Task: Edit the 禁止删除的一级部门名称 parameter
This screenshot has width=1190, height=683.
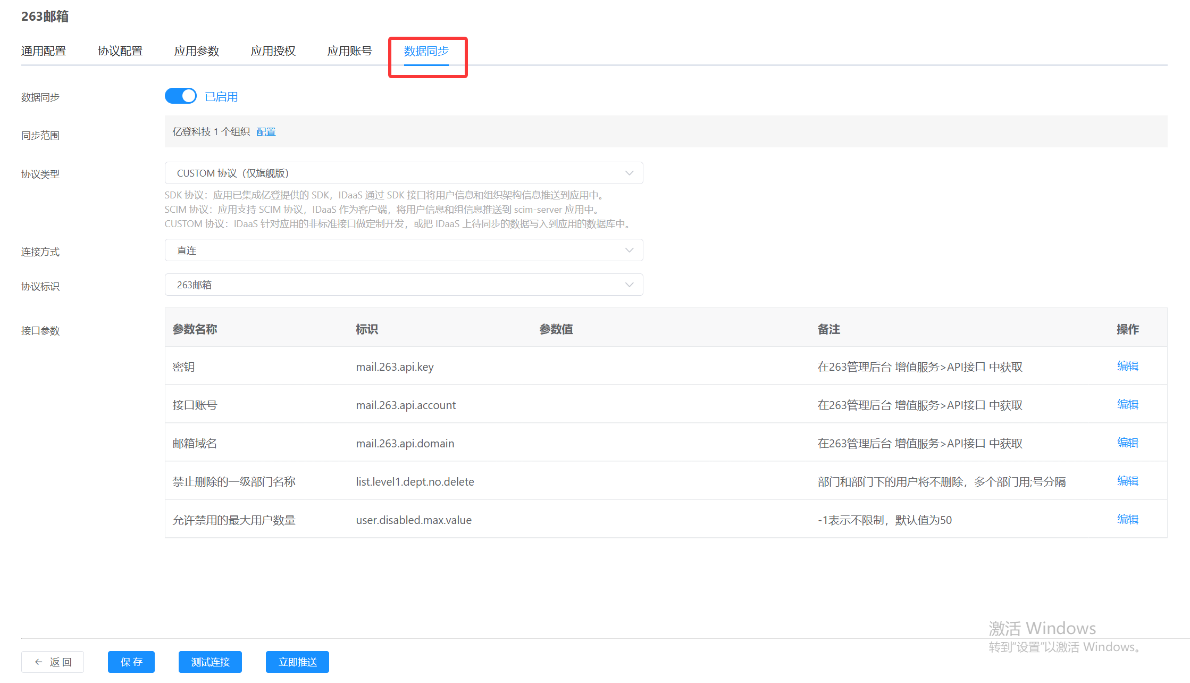Action: pos(1127,481)
